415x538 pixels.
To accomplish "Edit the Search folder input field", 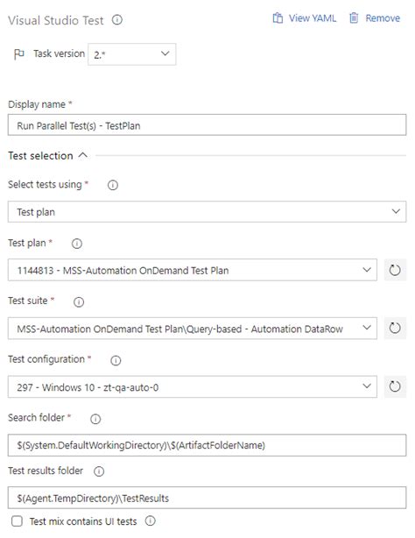I will coord(207,445).
